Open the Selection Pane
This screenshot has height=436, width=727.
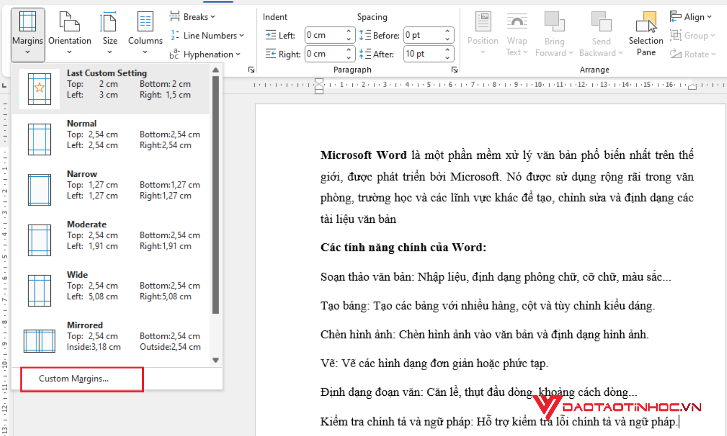646,35
